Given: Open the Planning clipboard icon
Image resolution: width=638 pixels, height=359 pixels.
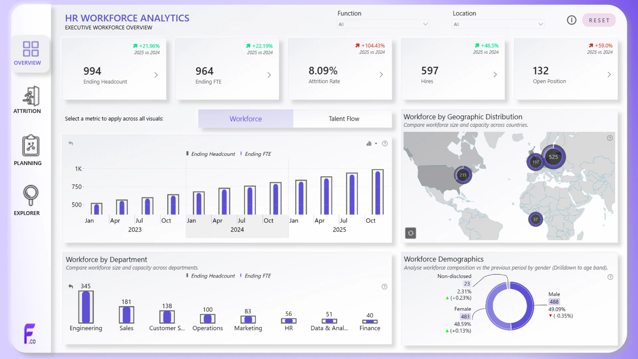Looking at the screenshot, I should (x=31, y=146).
